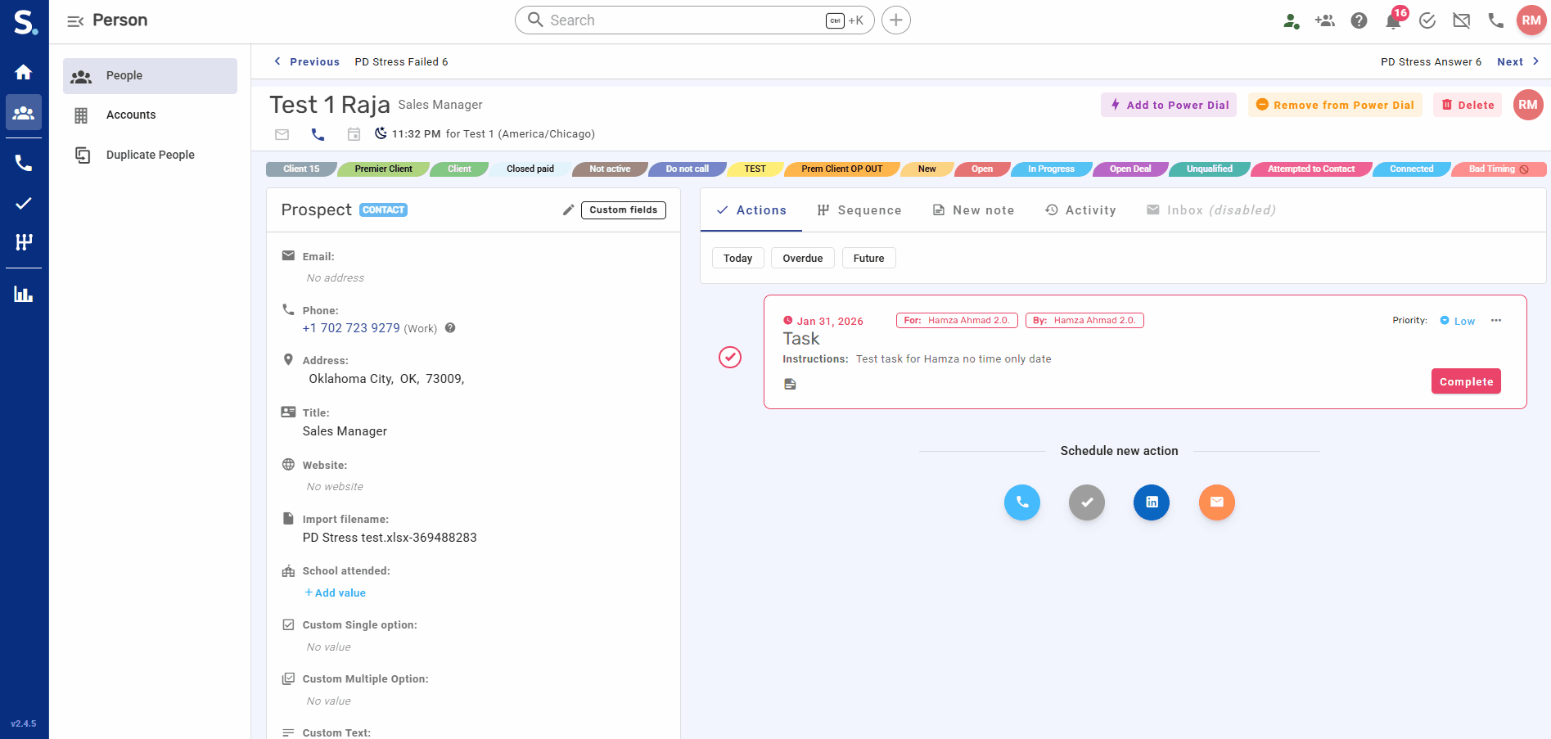Click the phone number +1 702 723 9279

point(351,328)
